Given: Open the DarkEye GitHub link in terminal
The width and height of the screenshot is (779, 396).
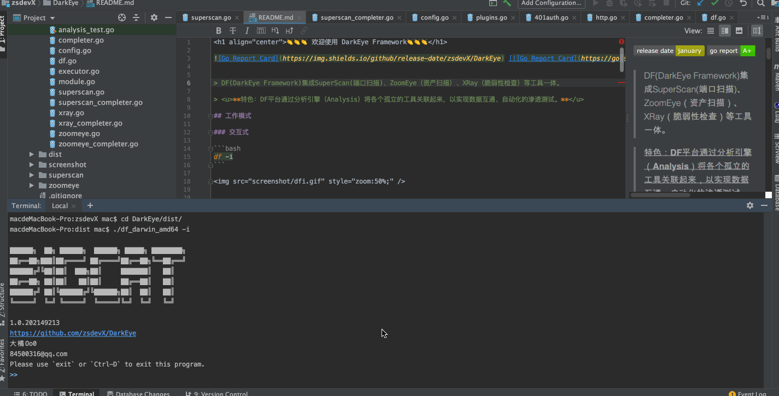Looking at the screenshot, I should pos(73,333).
